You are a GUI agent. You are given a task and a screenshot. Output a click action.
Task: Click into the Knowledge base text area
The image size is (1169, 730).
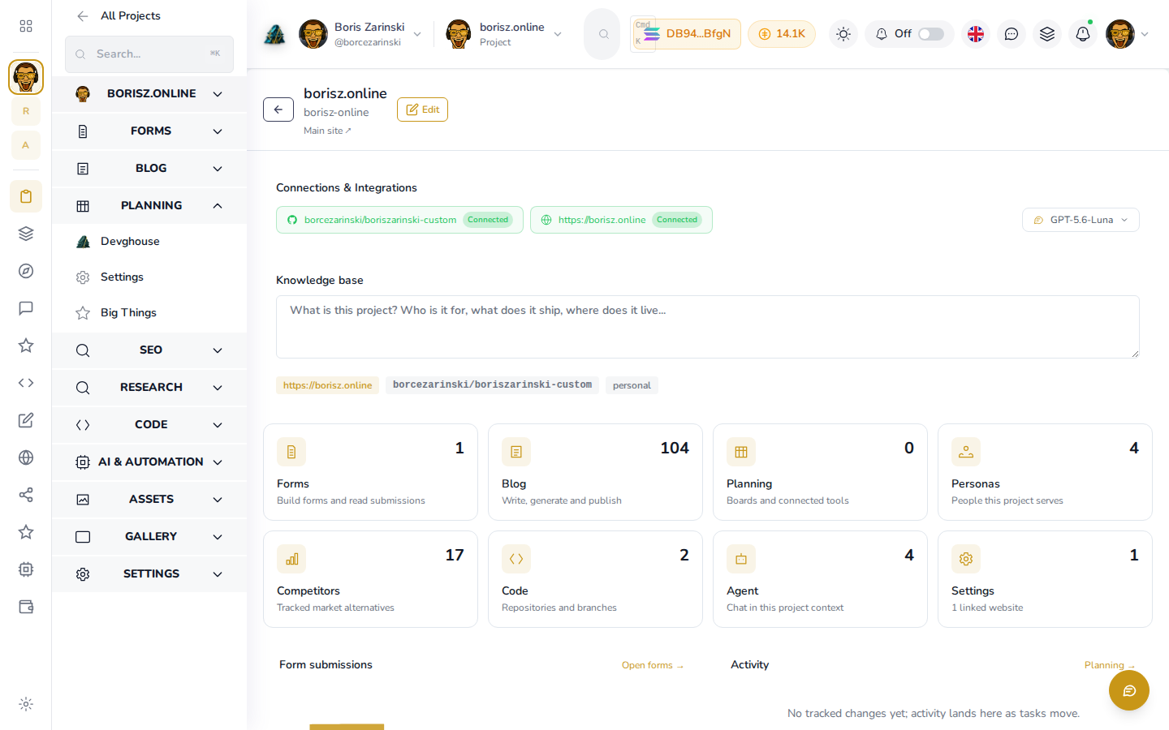coord(708,327)
